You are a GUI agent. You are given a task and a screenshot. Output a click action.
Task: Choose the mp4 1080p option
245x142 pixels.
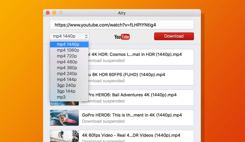coord(69,50)
